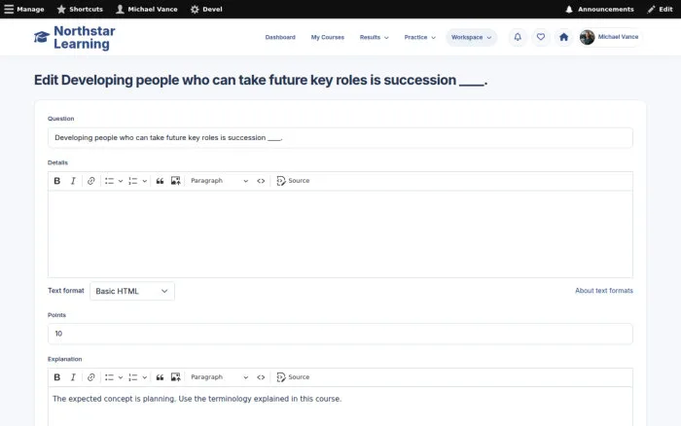
Task: Open bulleted list style dropdown in Explanation
Action: pos(121,377)
